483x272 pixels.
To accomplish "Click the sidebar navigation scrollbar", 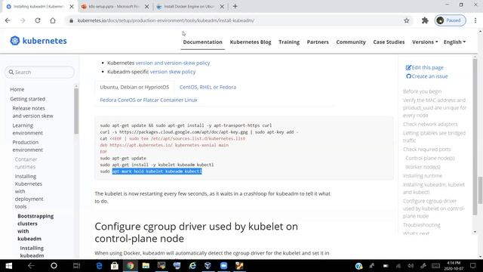I will tap(76, 111).
